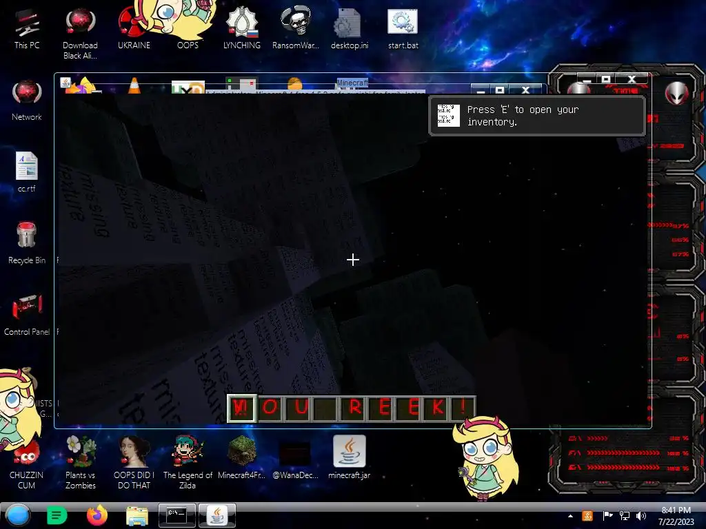Image resolution: width=706 pixels, height=529 pixels.
Task: Click the Windows Start orb
Action: [18, 515]
